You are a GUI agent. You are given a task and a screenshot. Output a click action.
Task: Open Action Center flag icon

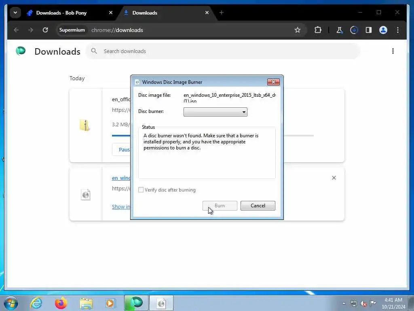373,303
